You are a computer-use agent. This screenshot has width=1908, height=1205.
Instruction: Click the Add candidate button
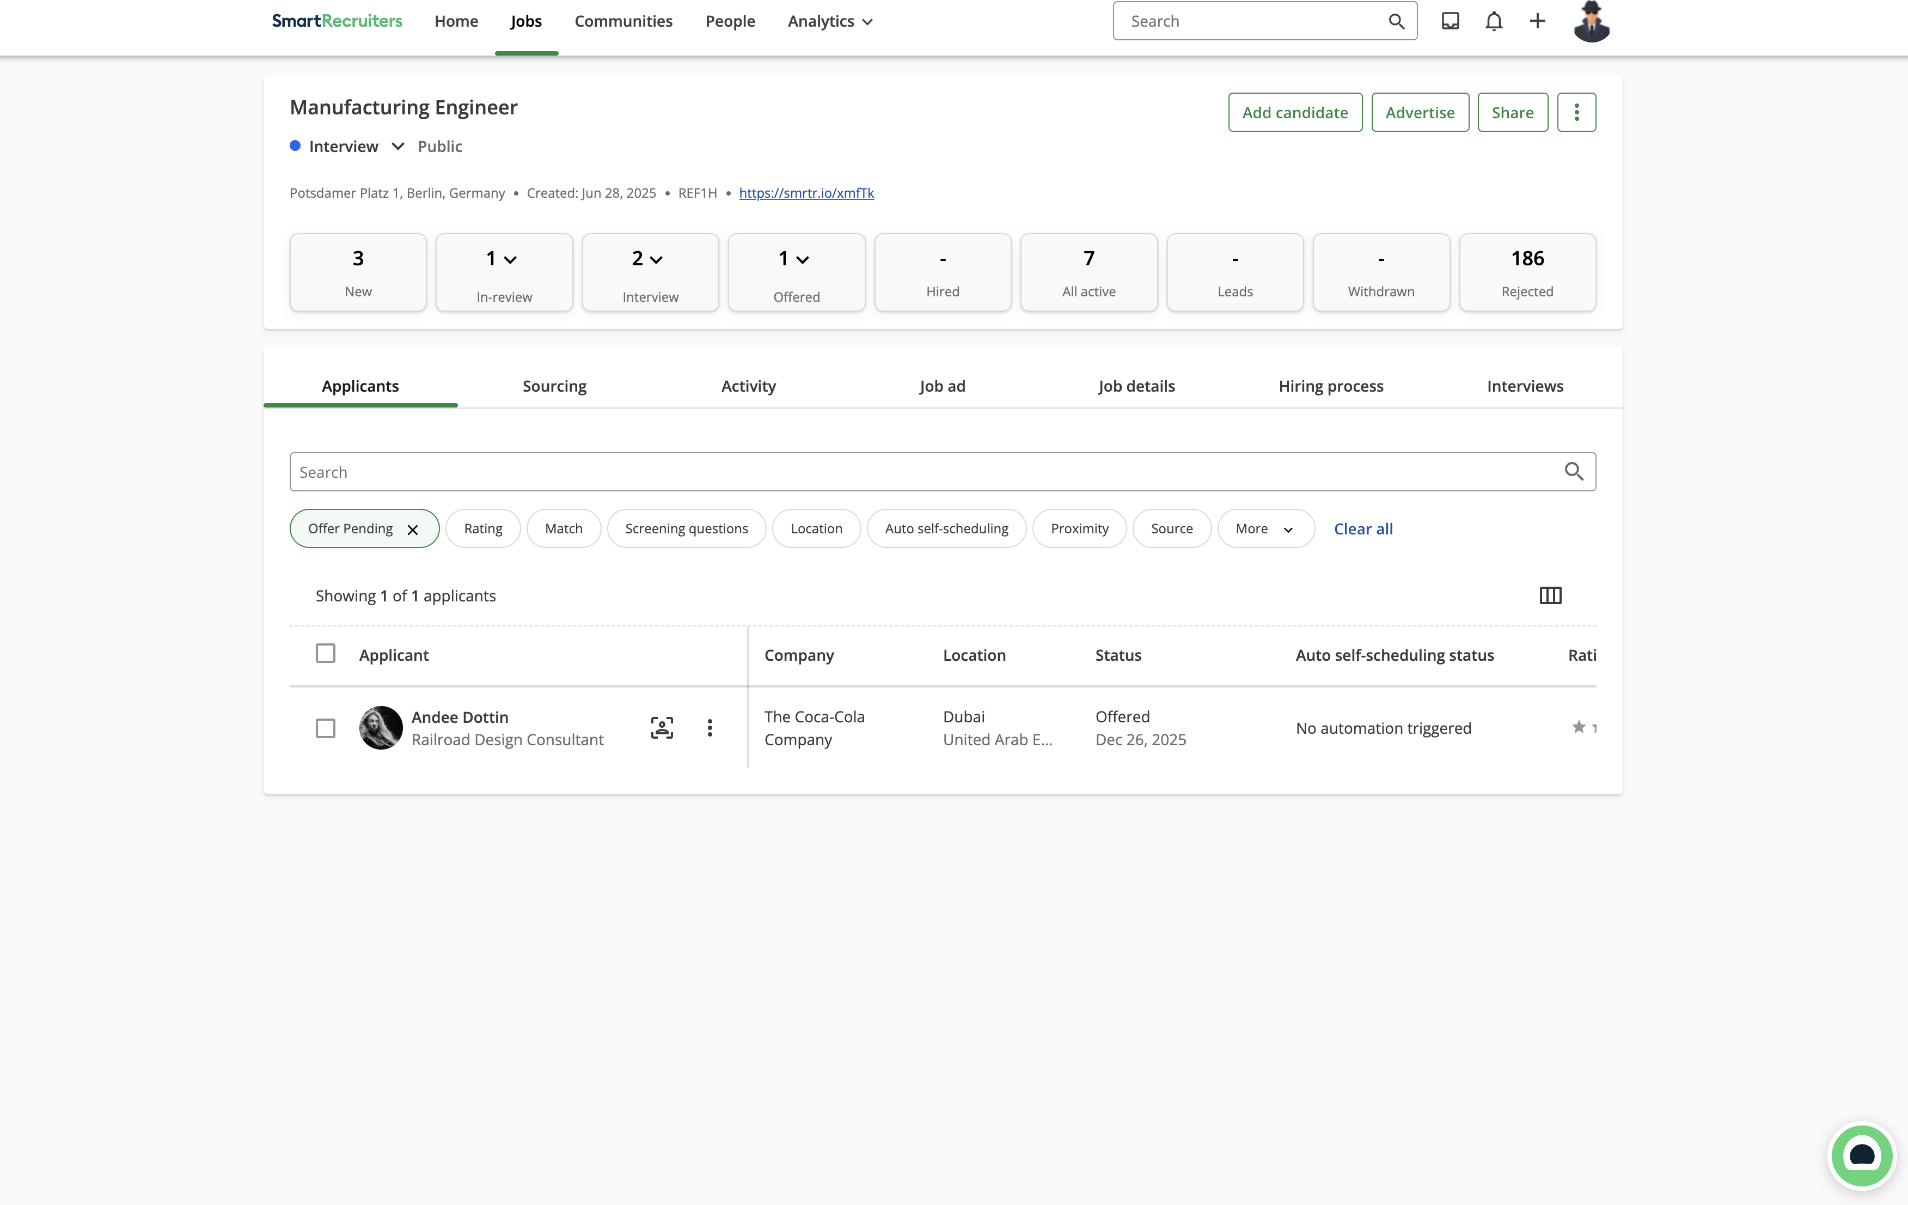pos(1295,113)
